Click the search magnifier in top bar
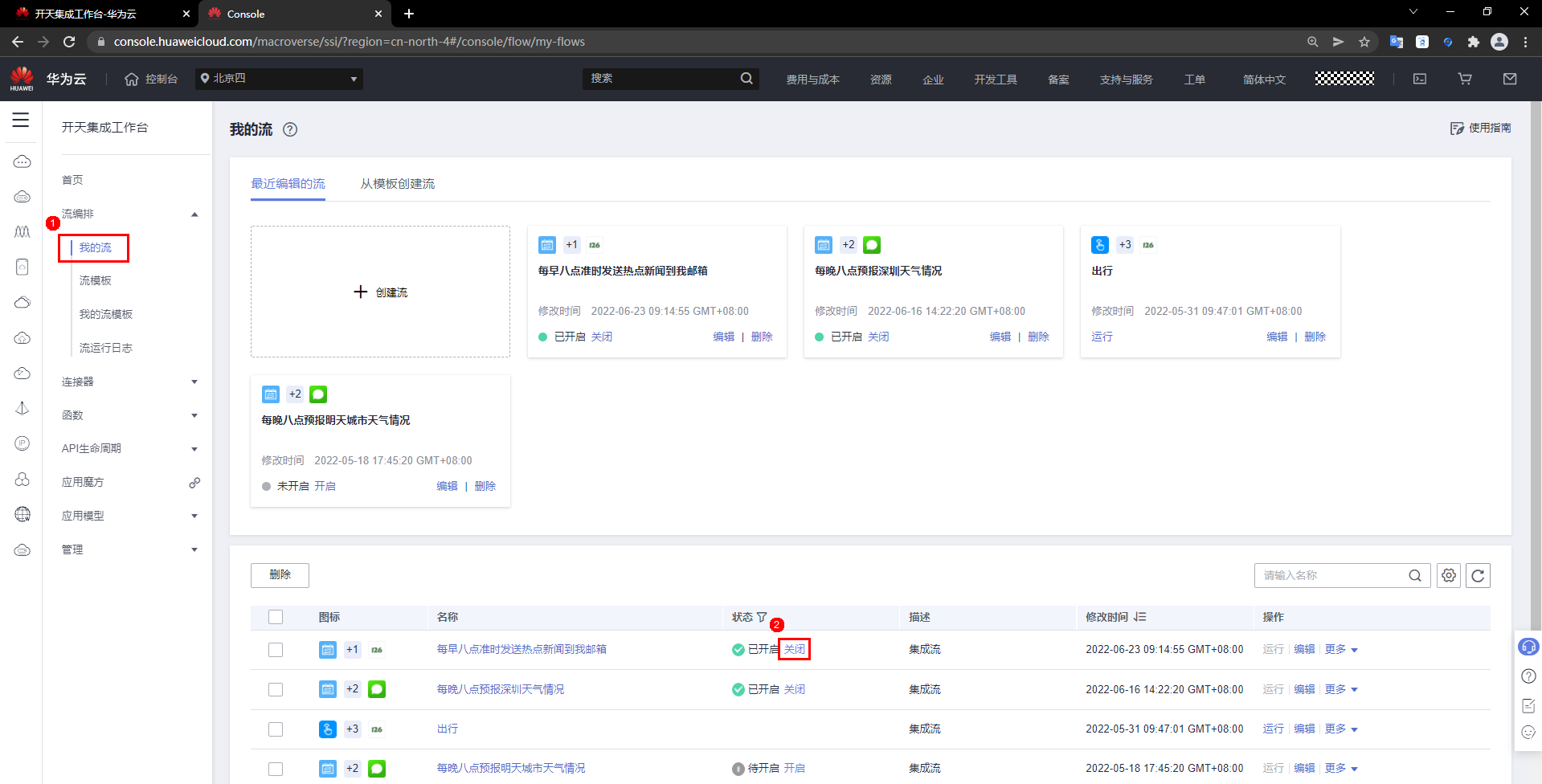1542x784 pixels. point(746,79)
